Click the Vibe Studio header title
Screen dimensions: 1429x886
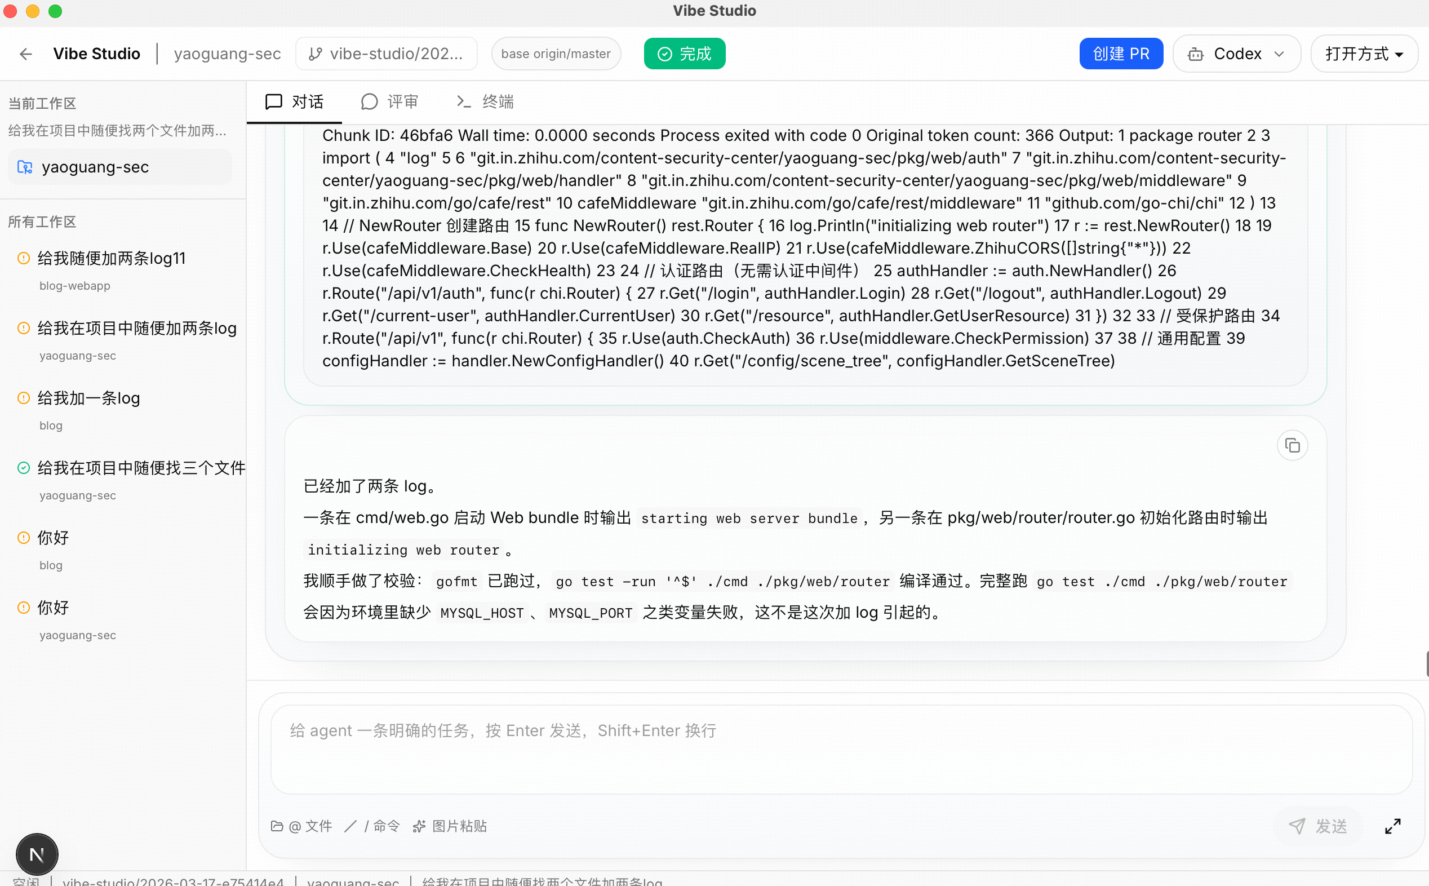tap(96, 54)
